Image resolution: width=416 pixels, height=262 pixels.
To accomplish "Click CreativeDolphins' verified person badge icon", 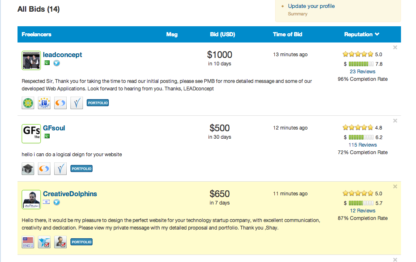I will (x=60, y=242).
